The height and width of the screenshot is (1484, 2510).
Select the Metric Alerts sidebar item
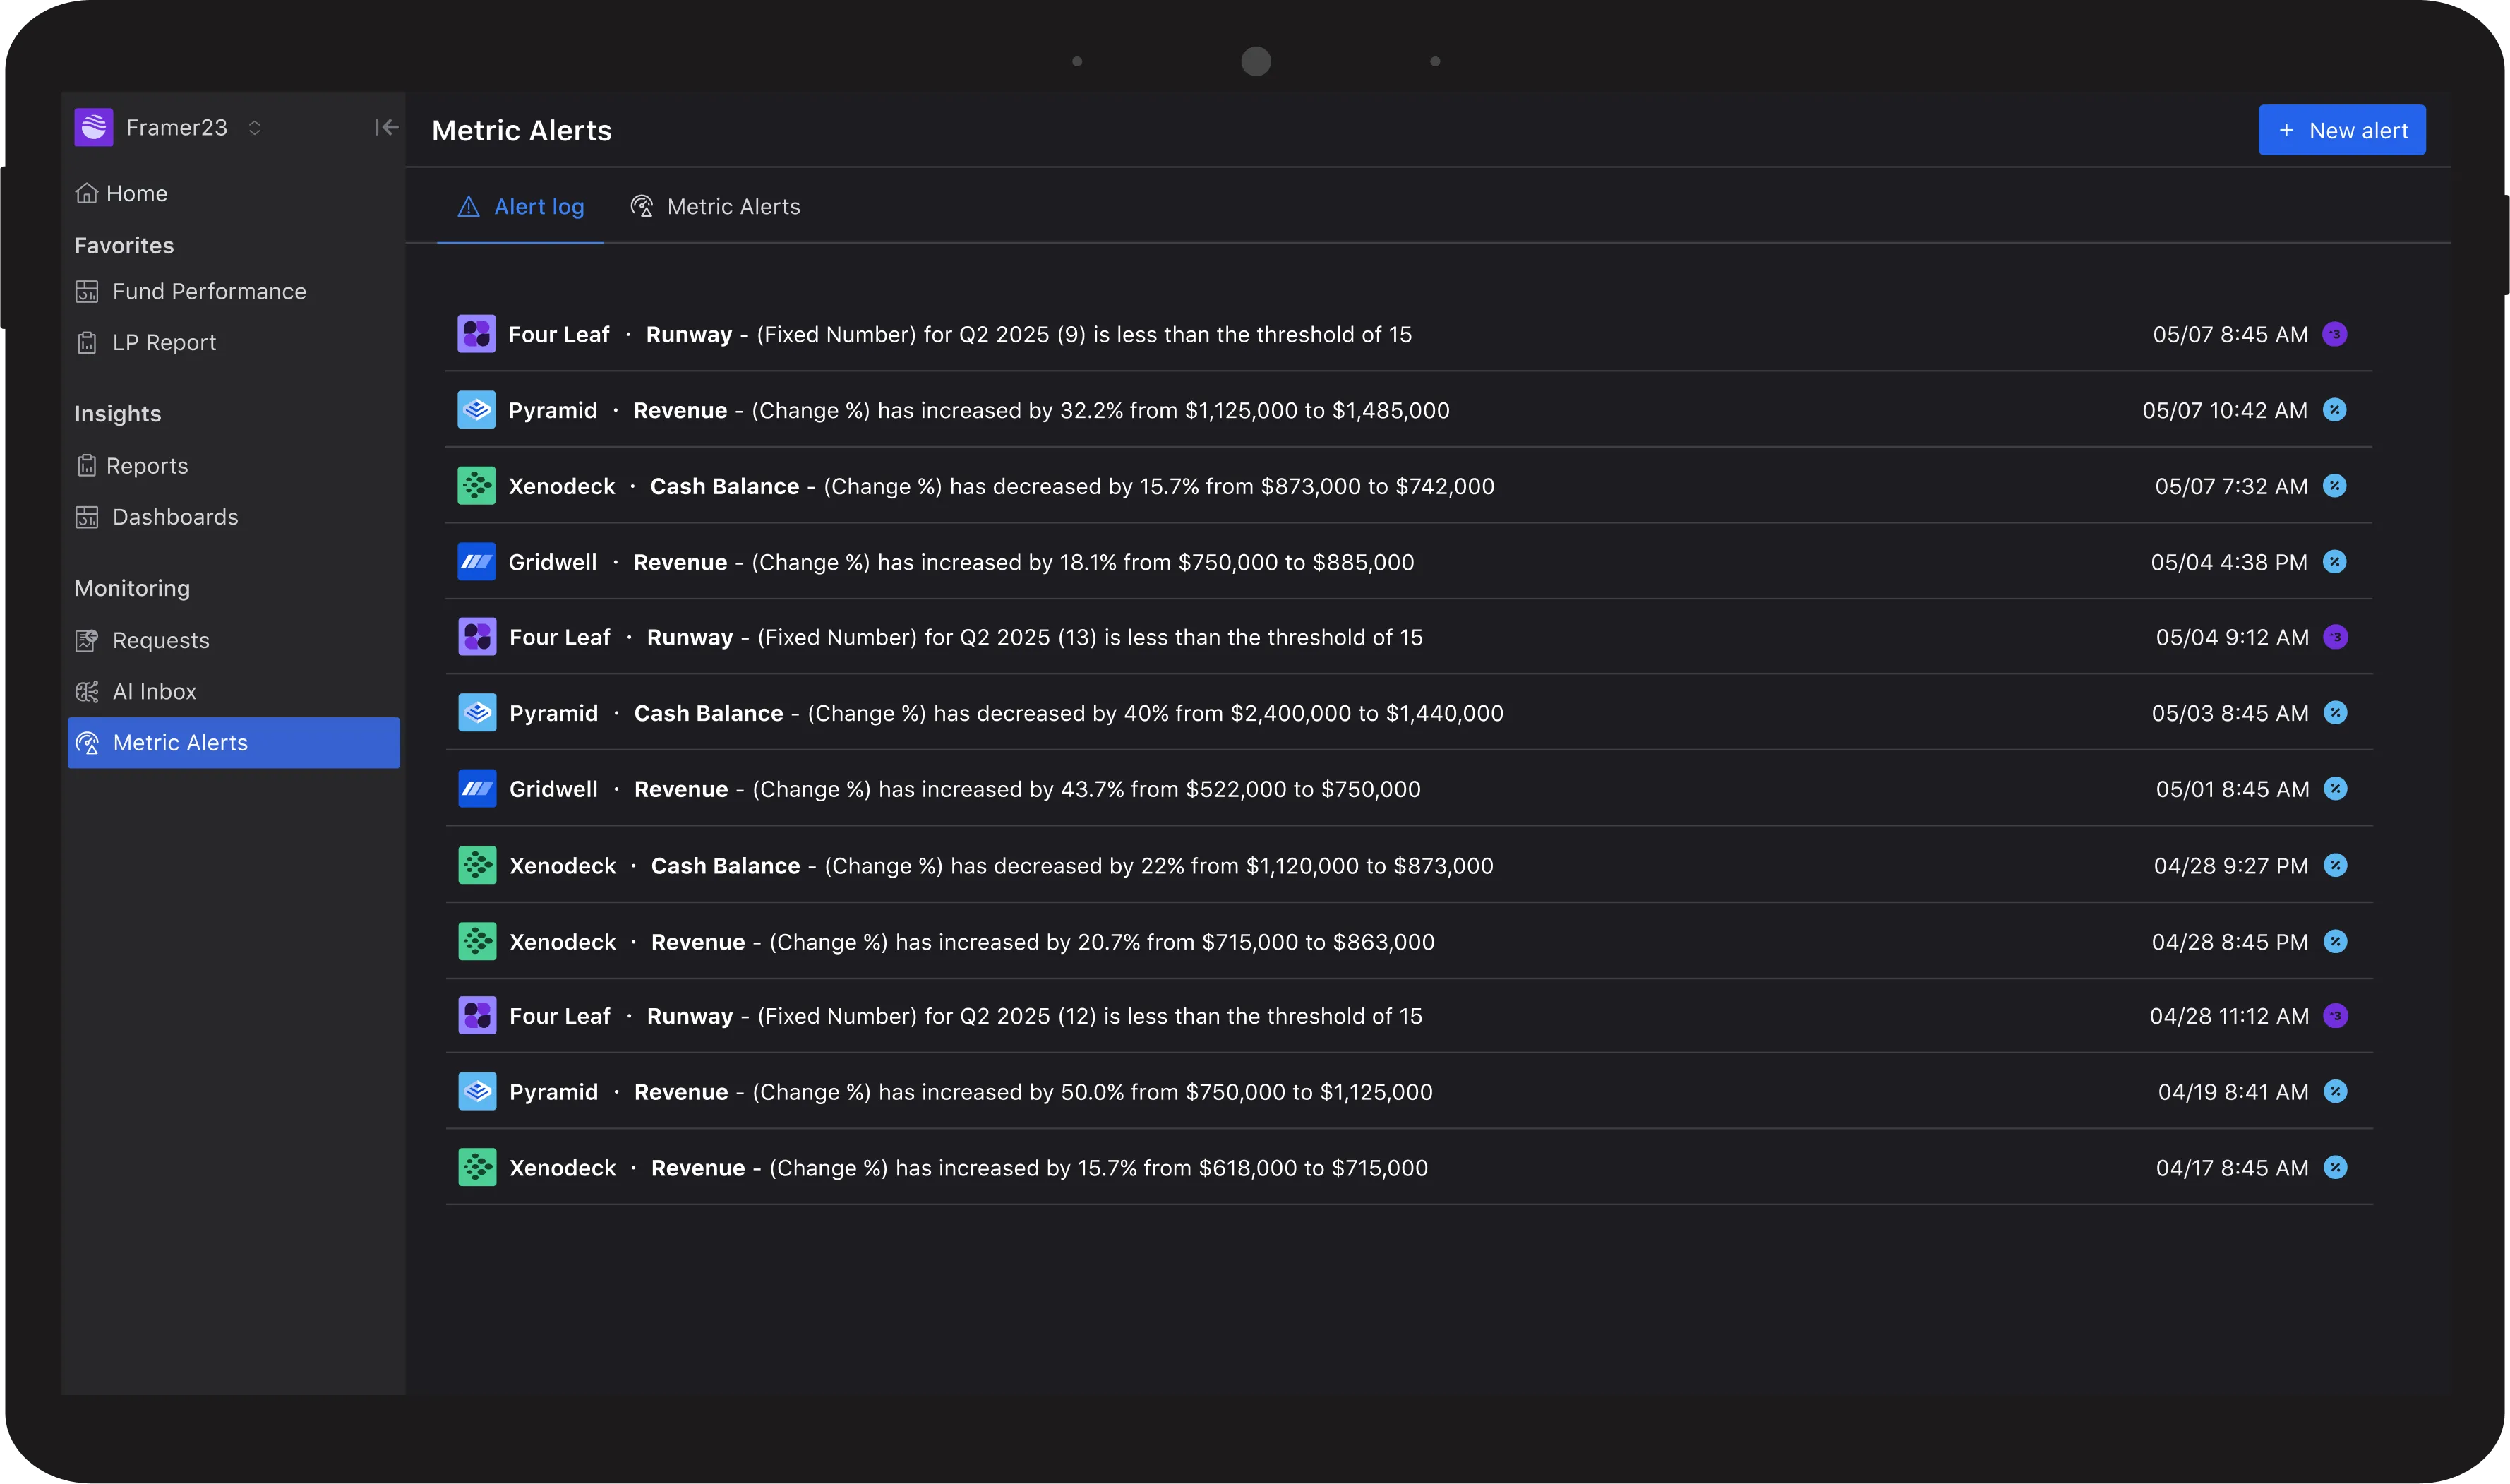pyautogui.click(x=233, y=743)
